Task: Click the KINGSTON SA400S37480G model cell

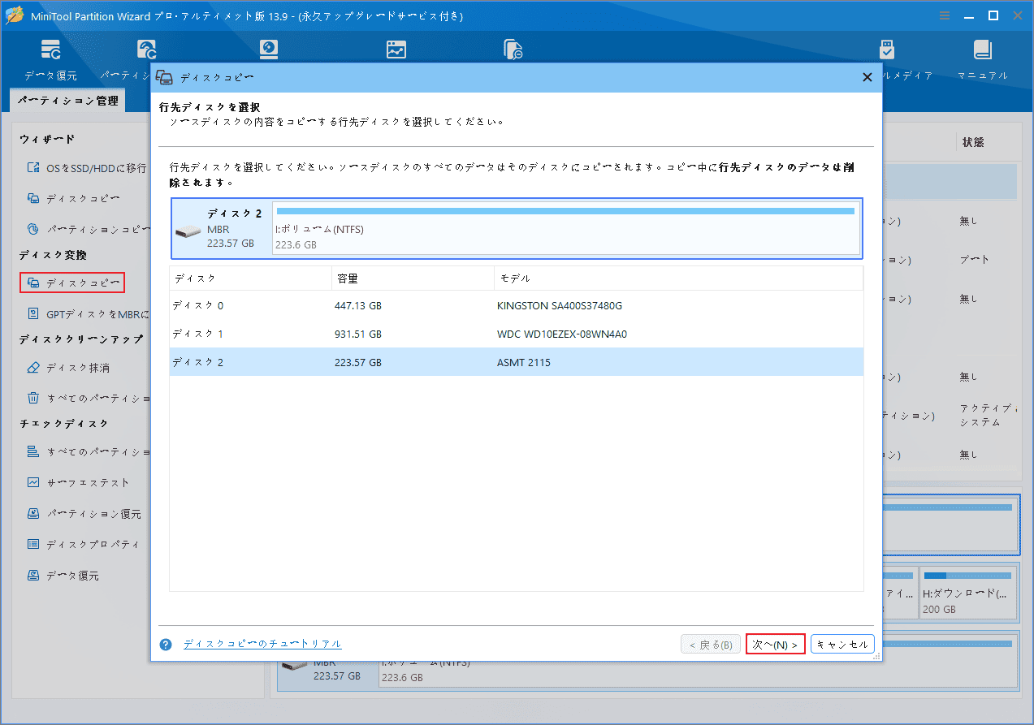Action: tap(560, 305)
